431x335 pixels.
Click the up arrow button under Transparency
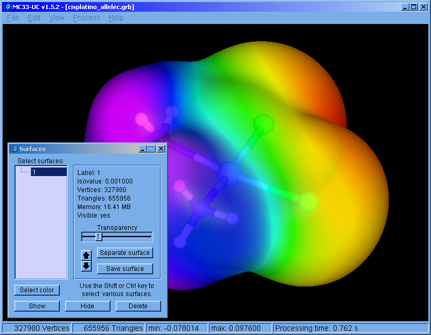(x=86, y=256)
